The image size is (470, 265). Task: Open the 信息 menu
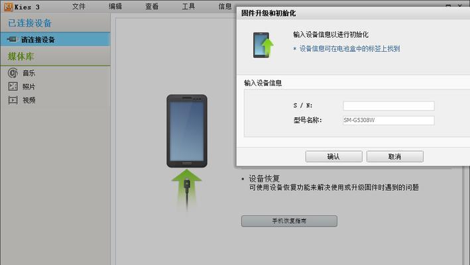pyautogui.click(x=225, y=6)
